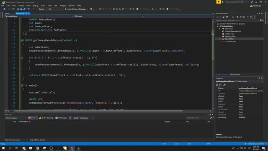This screenshot has width=268, height=151.
Task: Collapse the getMoneyBaseAddress function block
Action: pyautogui.click(x=22, y=40)
